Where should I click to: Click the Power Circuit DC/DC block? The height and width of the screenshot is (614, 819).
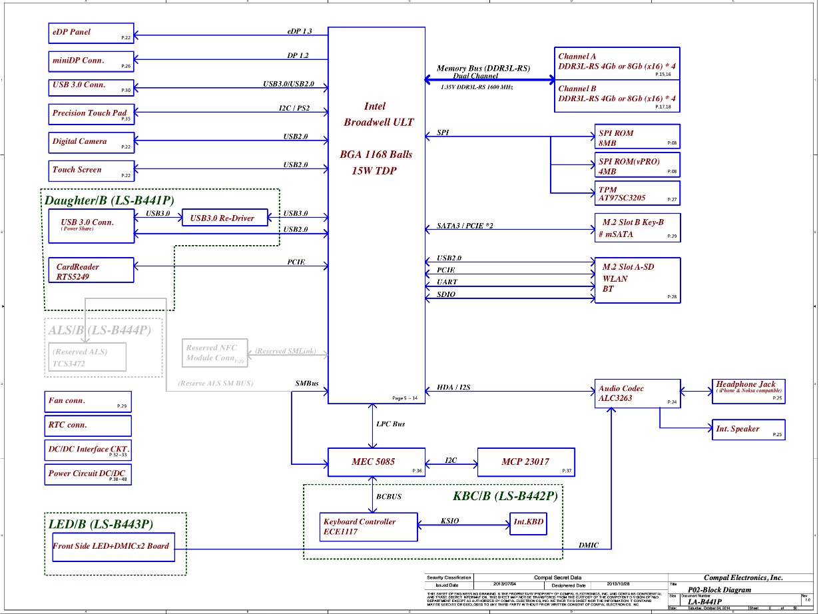click(x=88, y=475)
